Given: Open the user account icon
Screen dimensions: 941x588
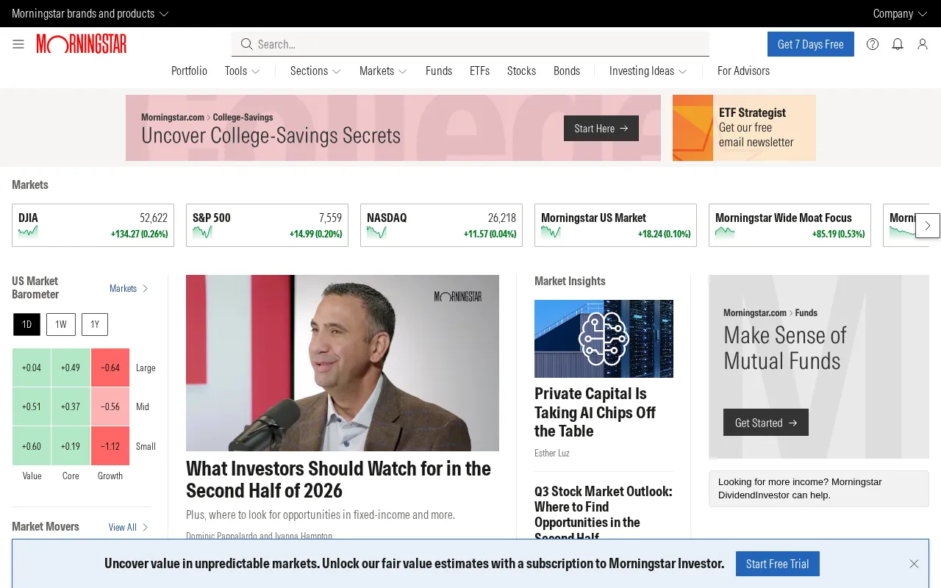Looking at the screenshot, I should 923,44.
